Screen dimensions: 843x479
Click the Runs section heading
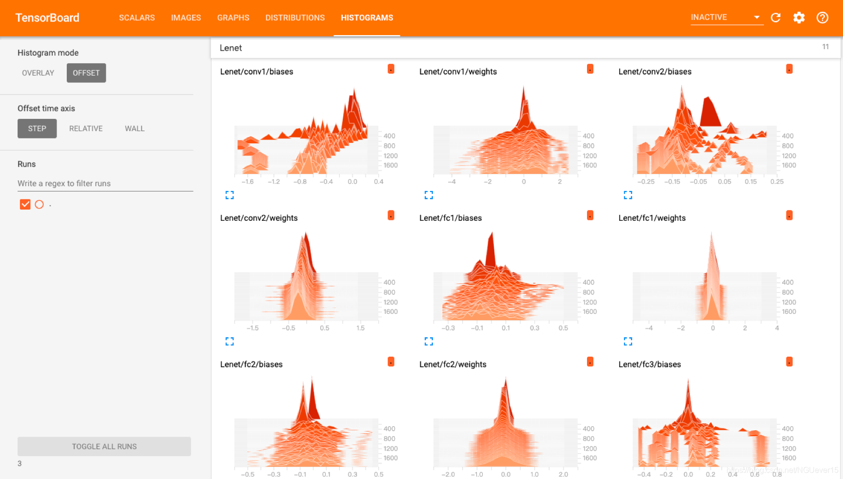[26, 164]
